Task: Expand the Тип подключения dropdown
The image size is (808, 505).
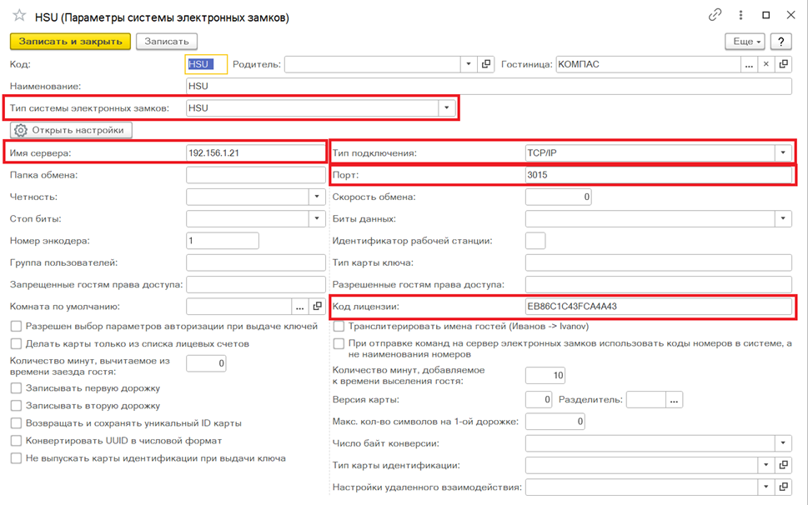Action: tap(783, 152)
